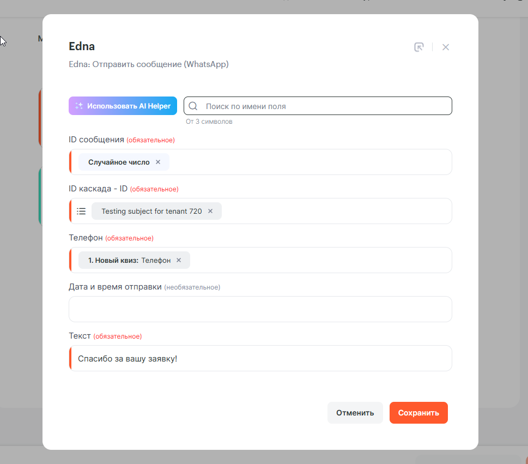Click the Сохранить button

coord(418,413)
